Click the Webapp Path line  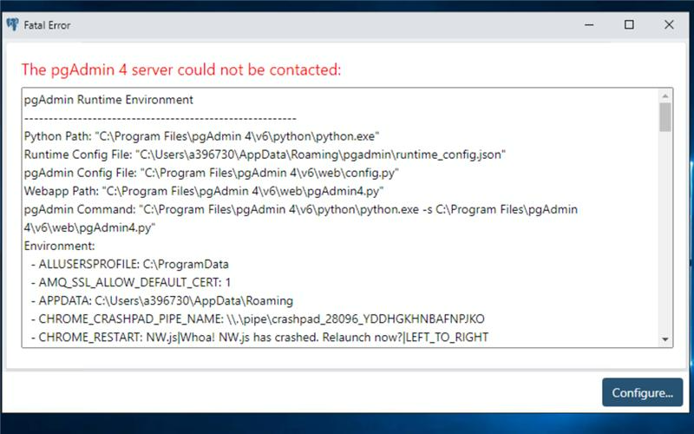point(204,191)
